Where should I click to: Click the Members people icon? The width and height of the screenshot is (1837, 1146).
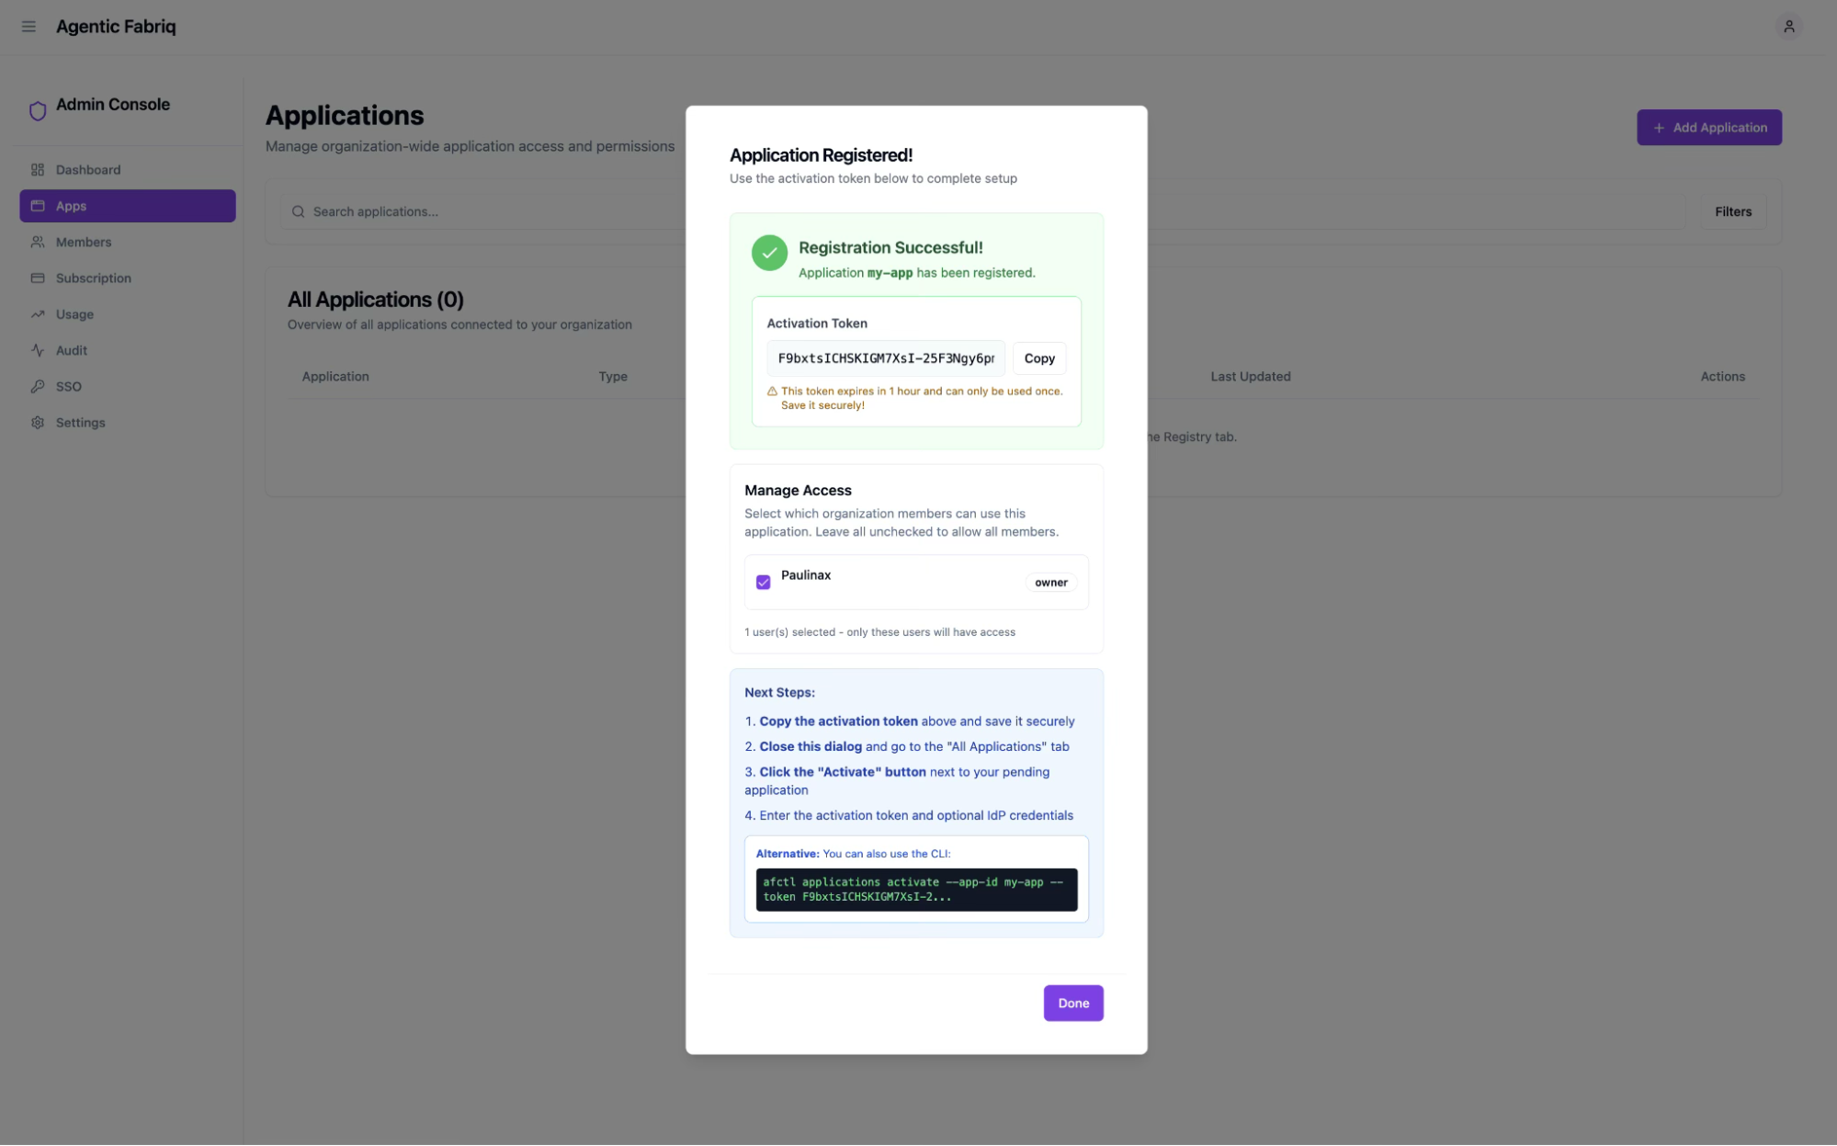click(38, 243)
